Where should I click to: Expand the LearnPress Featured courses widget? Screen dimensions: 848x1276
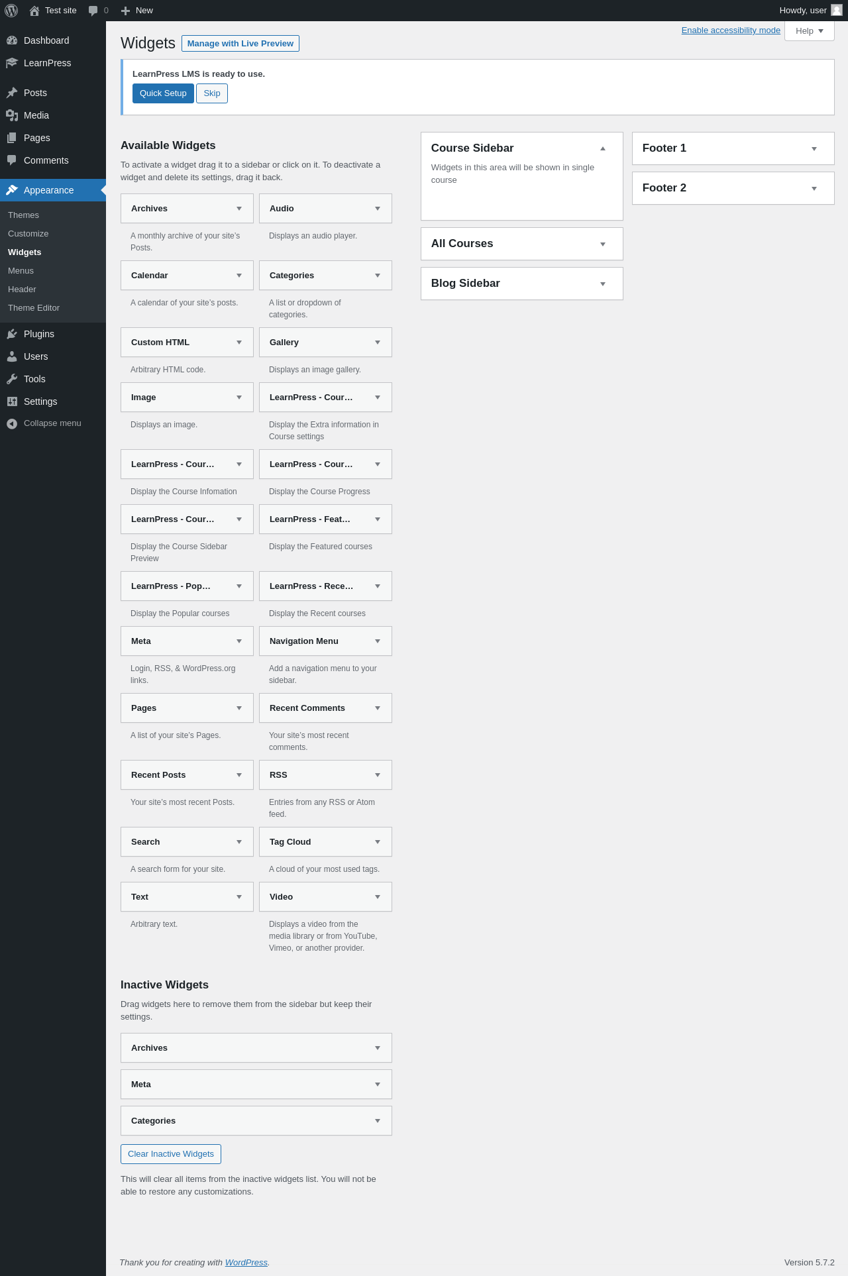(378, 519)
